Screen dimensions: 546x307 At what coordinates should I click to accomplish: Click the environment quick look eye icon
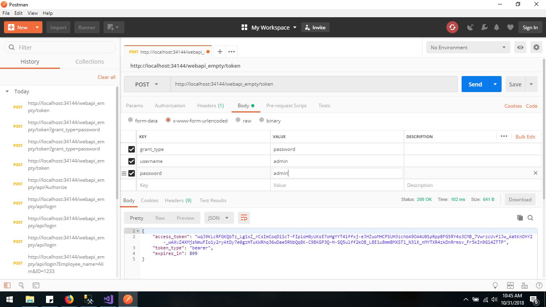(520, 47)
